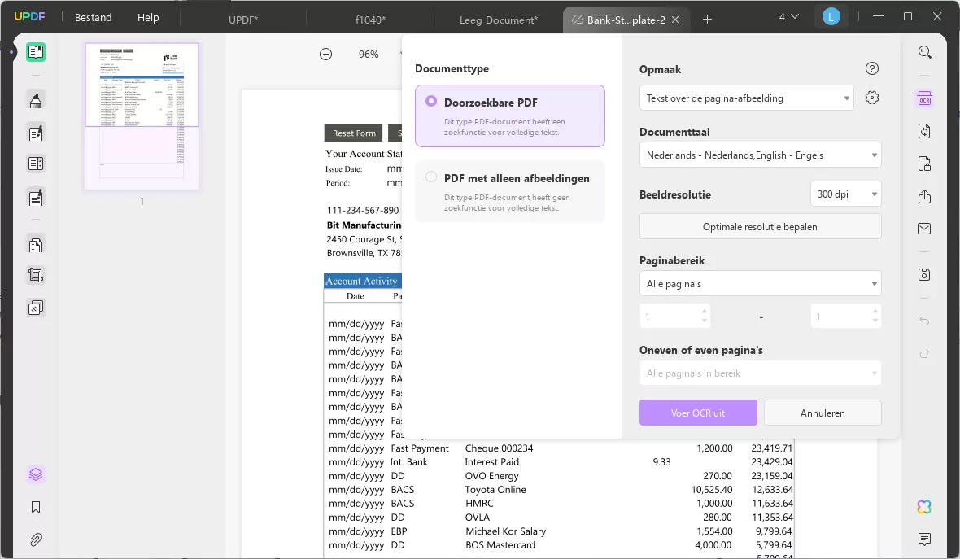960x559 pixels.
Task: Close the Bank-St...plate-2 tab
Action: coord(675,20)
